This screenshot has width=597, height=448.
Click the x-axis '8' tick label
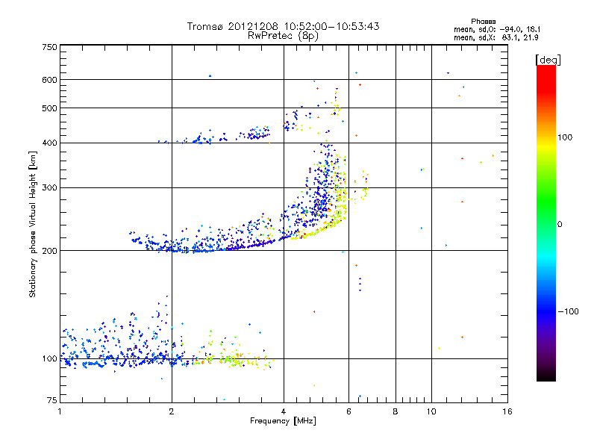(396, 411)
